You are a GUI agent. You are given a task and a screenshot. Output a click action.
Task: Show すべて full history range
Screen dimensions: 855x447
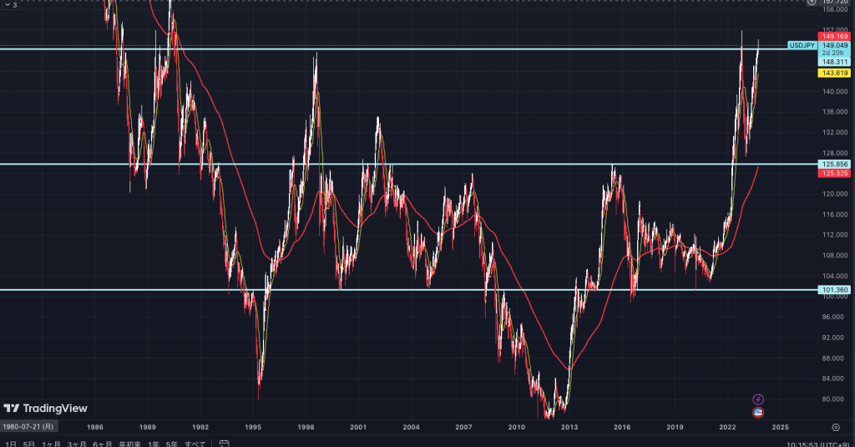195,443
